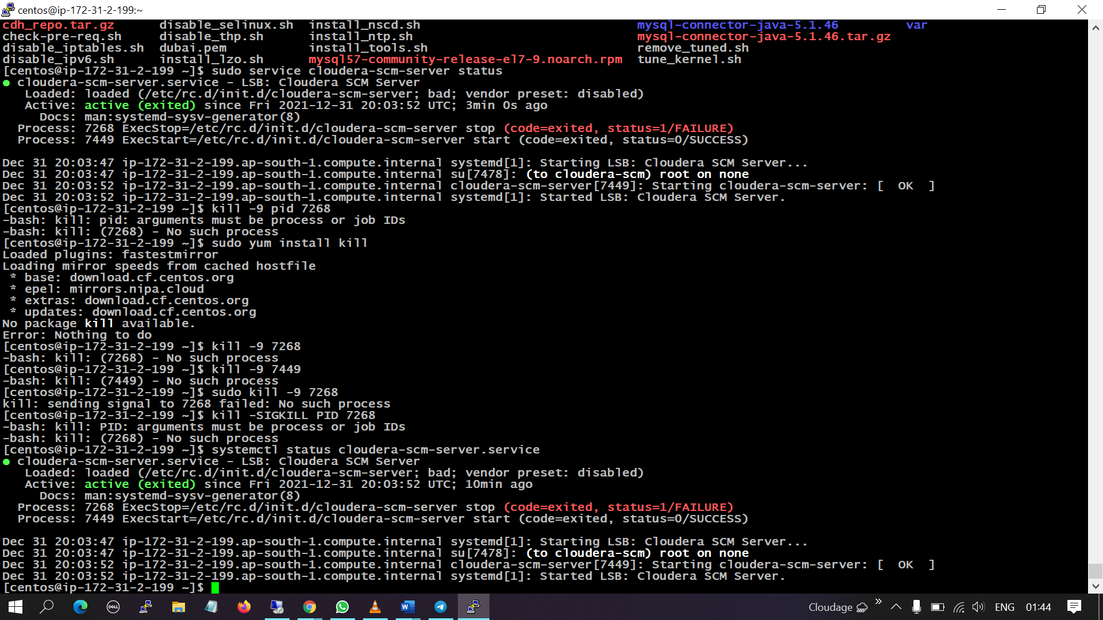The image size is (1103, 620).
Task: Open the volume control speaker icon
Action: tap(978, 607)
